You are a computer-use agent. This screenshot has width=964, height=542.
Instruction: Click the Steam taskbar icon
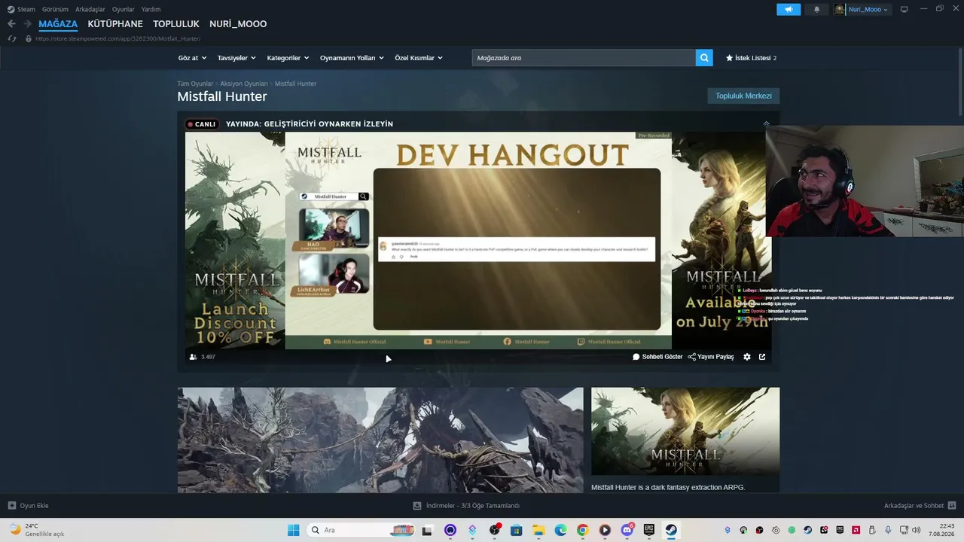(671, 530)
